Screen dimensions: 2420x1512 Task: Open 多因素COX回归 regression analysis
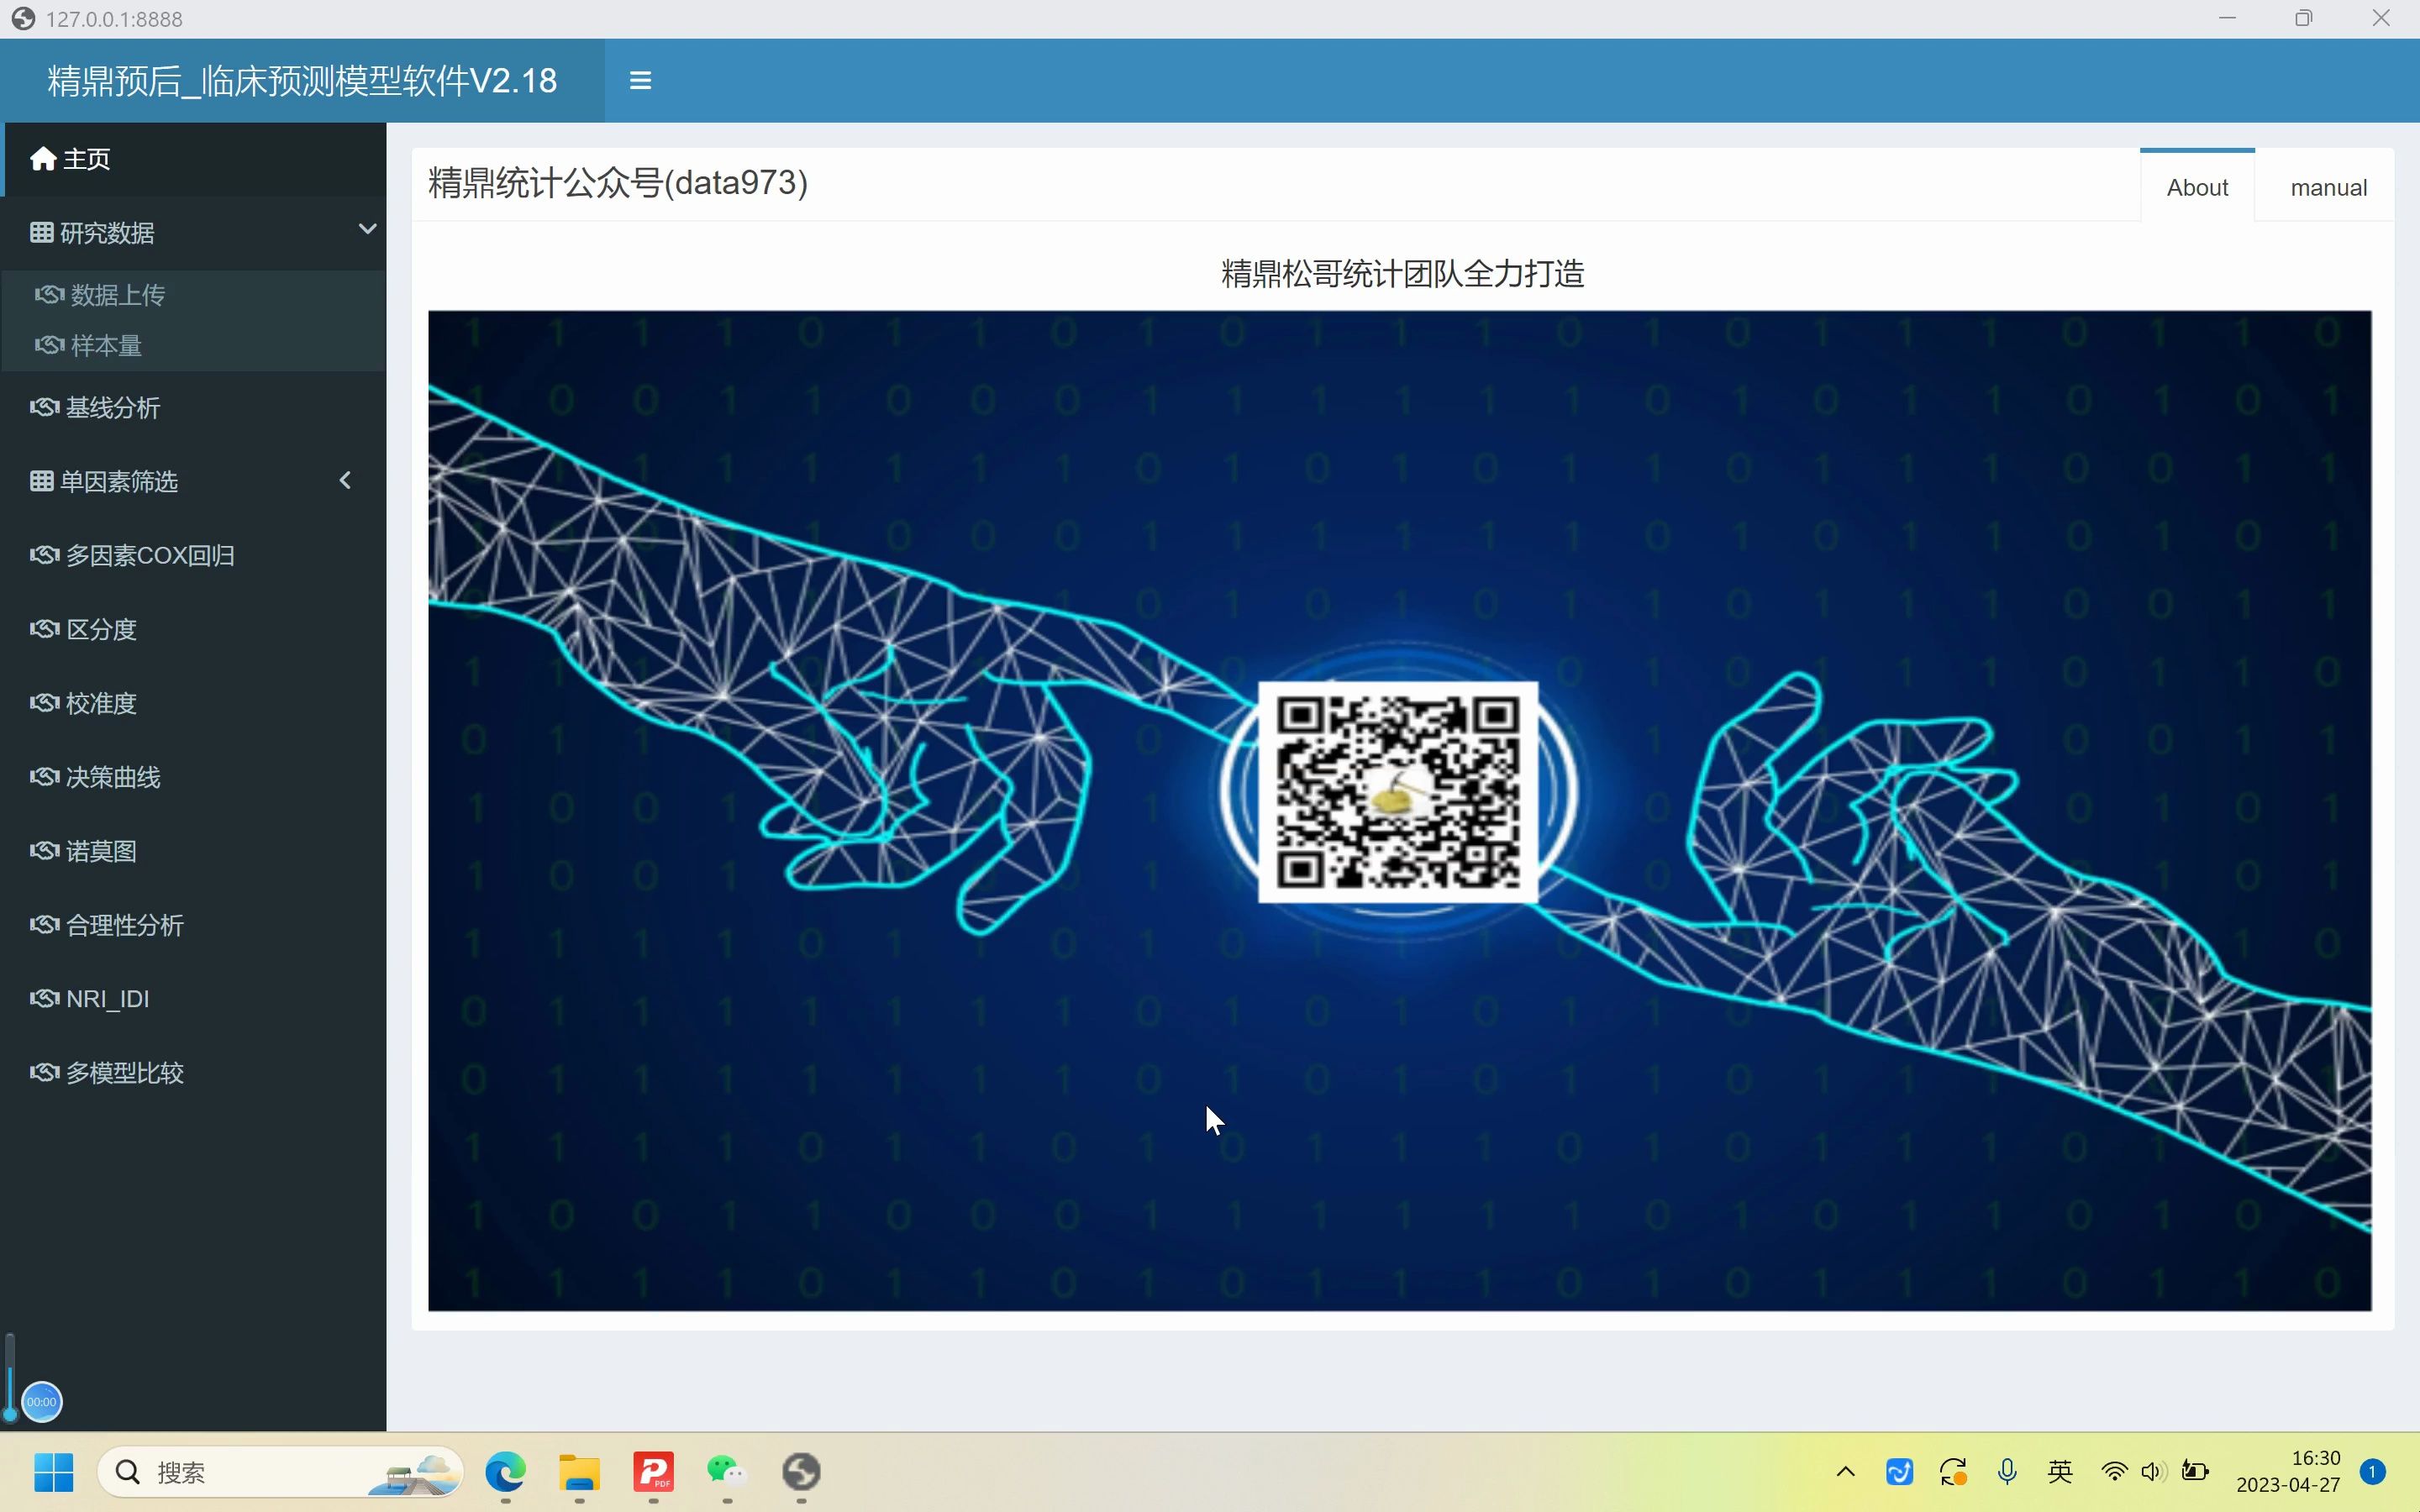(147, 555)
